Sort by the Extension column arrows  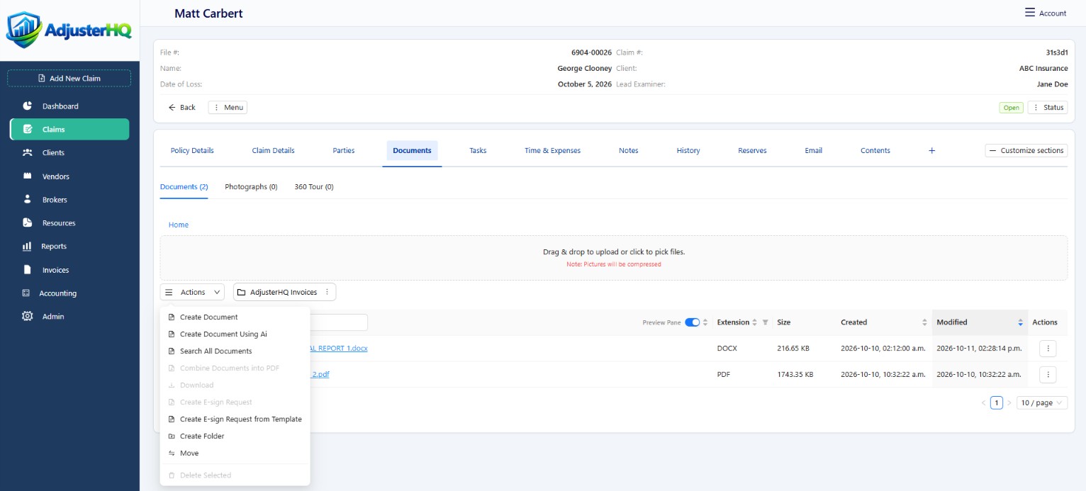[x=754, y=322]
